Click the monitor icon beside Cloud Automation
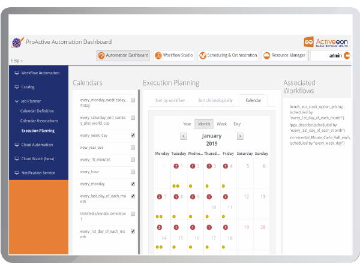The height and width of the screenshot is (270, 360). point(17,145)
